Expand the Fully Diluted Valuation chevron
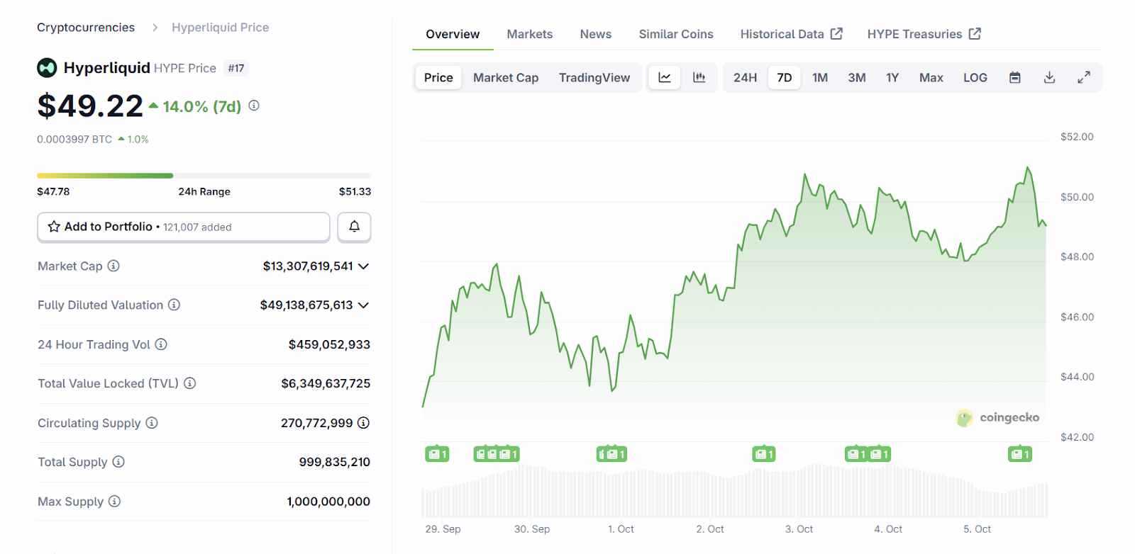Image resolution: width=1135 pixels, height=554 pixels. 364,305
